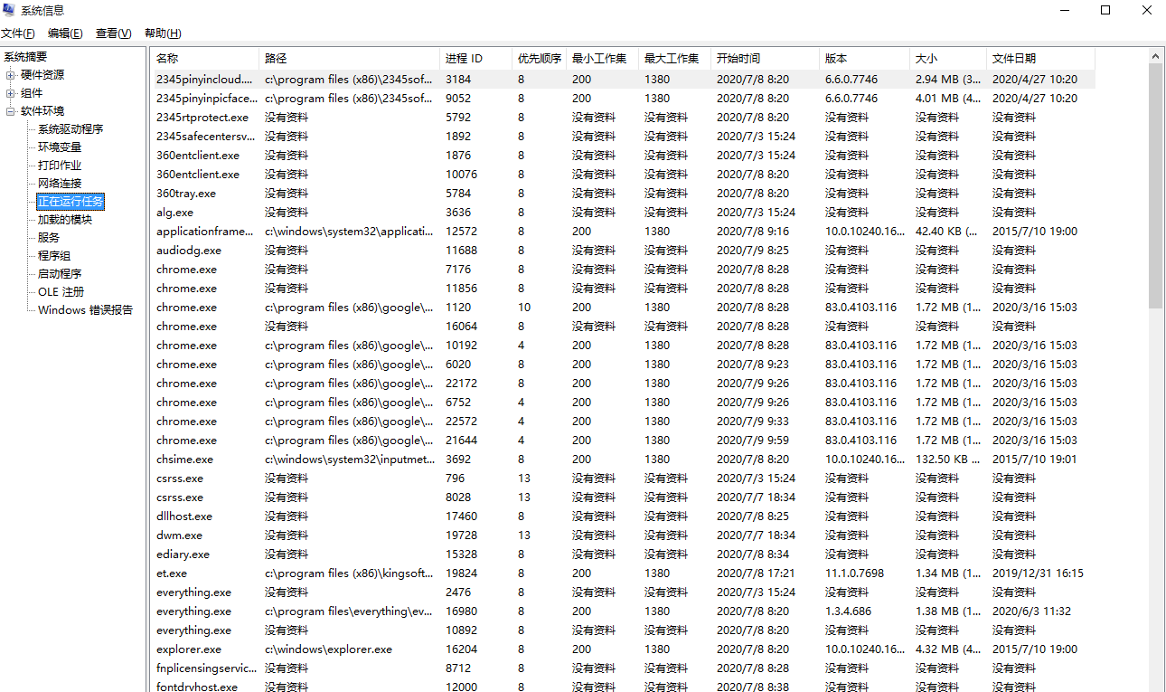Click size cell 42.40 KB

(947, 231)
